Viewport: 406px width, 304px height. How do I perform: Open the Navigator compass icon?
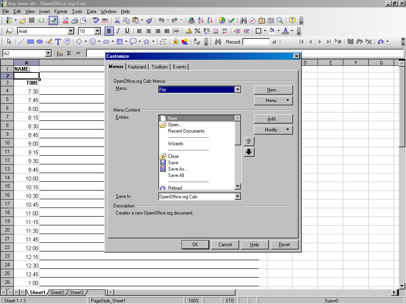tap(252, 20)
